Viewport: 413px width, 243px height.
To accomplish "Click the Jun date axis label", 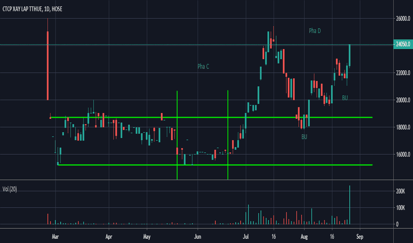I will pyautogui.click(x=198, y=236).
